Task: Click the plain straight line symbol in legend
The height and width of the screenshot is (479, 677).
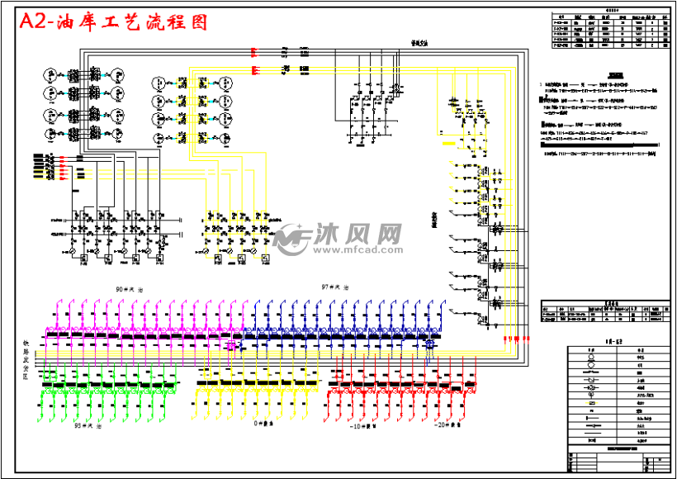Action: (x=592, y=434)
